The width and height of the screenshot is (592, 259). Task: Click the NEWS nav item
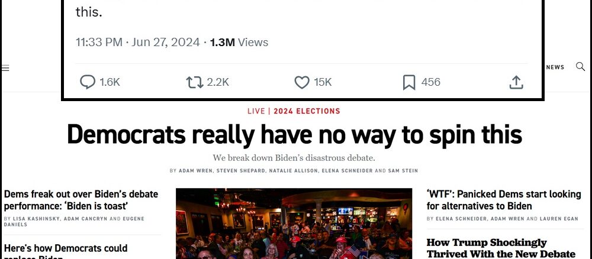(x=555, y=67)
